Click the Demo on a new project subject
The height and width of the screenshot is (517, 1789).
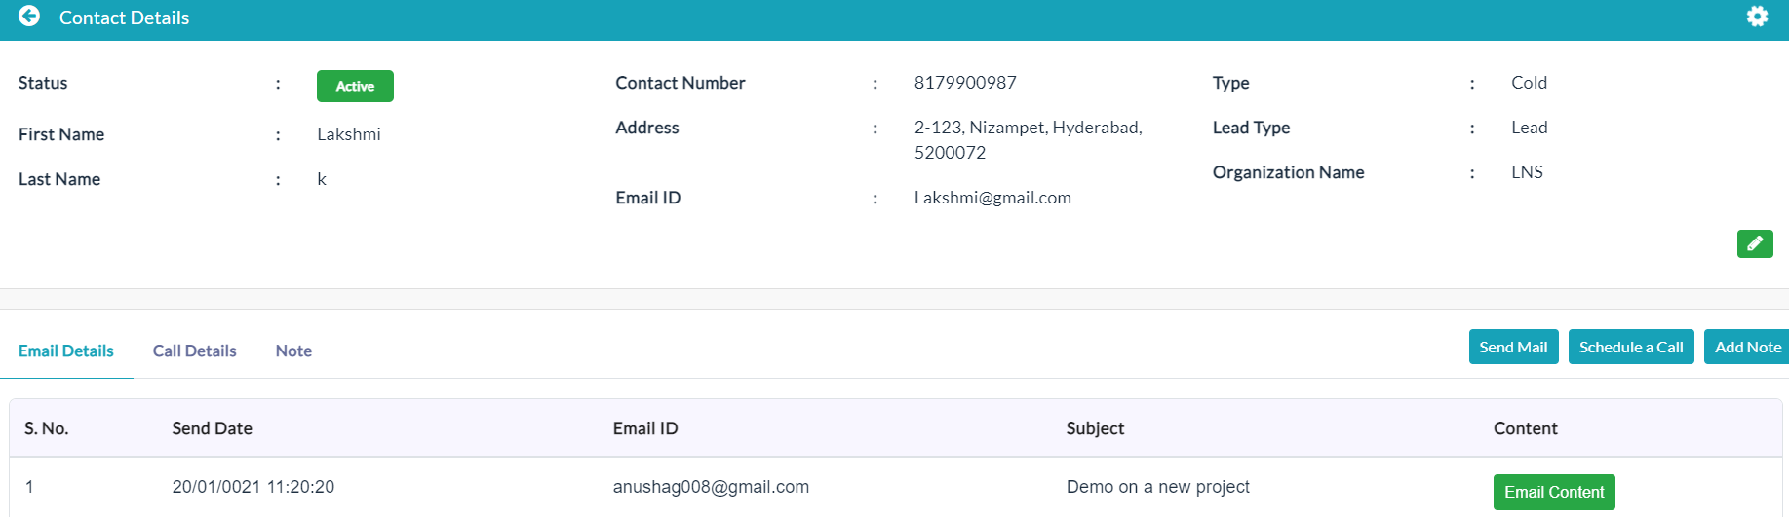coord(1157,487)
